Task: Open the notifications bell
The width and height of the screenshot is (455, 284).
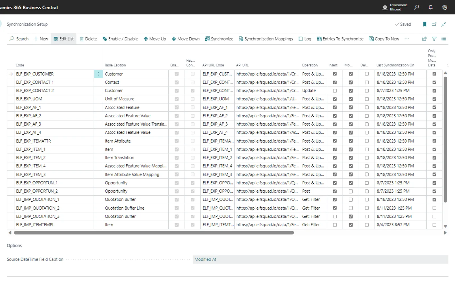Action: pyautogui.click(x=431, y=7)
